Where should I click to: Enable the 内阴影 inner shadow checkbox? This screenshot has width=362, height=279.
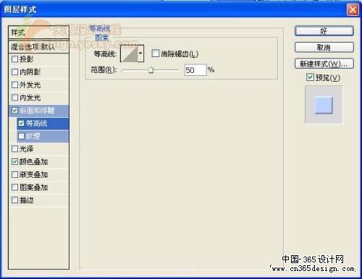[x=14, y=72]
